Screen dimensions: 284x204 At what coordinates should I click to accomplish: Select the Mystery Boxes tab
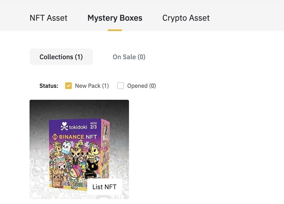pos(115,18)
